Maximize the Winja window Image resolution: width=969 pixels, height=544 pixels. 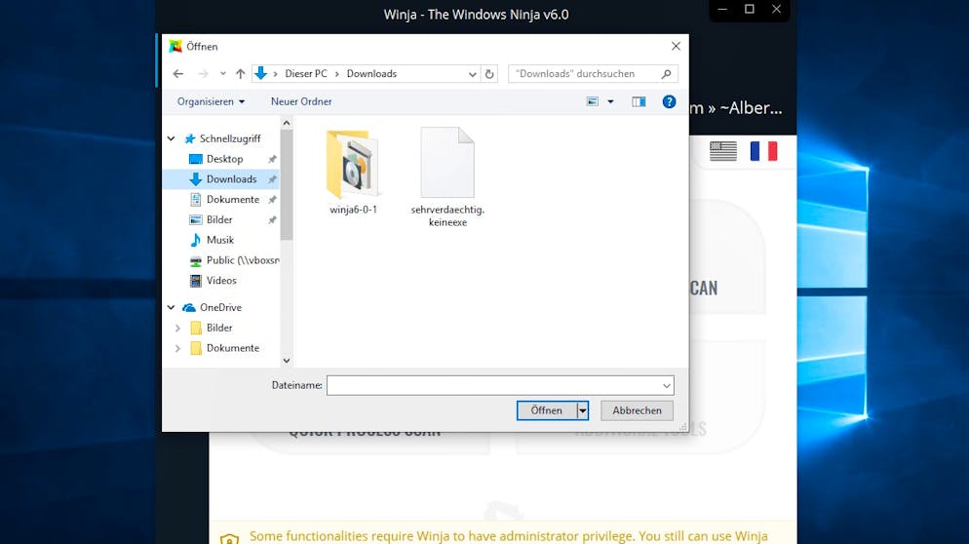point(749,10)
